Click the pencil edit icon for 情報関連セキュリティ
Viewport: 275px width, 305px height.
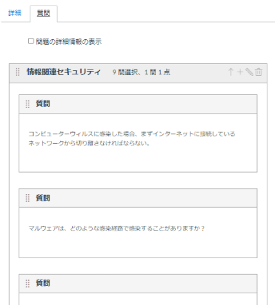[250, 72]
